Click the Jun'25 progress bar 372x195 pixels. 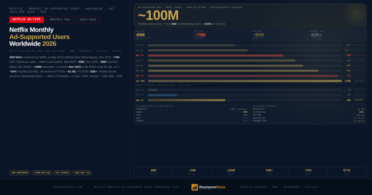point(225,66)
